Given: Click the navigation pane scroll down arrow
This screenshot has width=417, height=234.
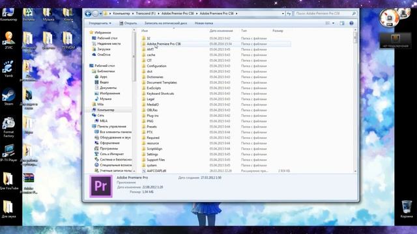Looking at the screenshot, I should point(134,171).
